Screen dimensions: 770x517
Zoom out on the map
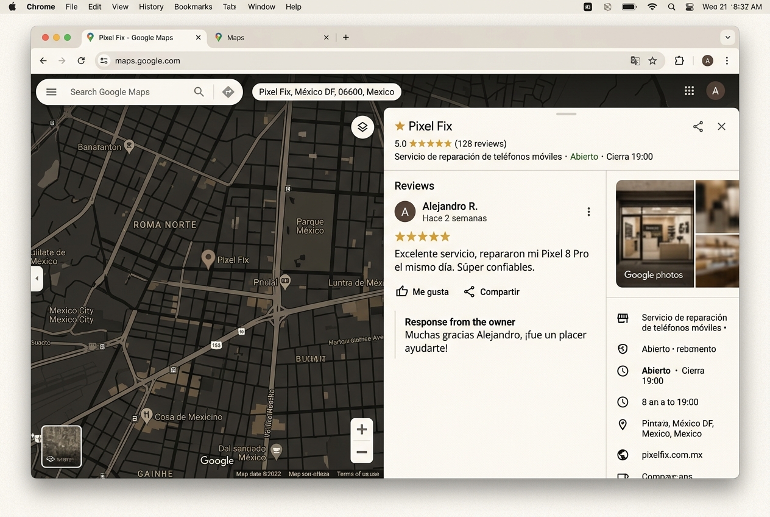point(362,452)
